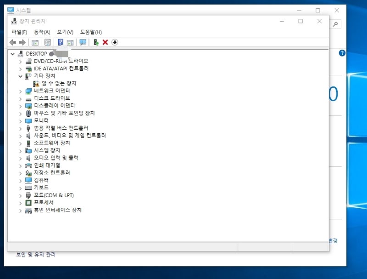The image size is (367, 279).
Task: Expand 디스크 드라이브 node
Action: pyautogui.click(x=20, y=99)
